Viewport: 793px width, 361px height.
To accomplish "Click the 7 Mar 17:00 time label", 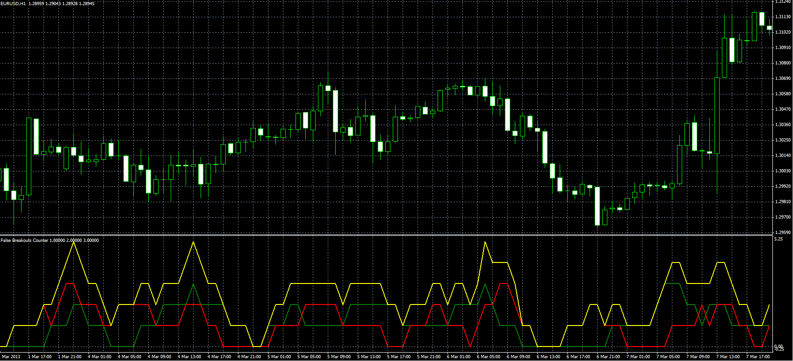I will (x=758, y=357).
